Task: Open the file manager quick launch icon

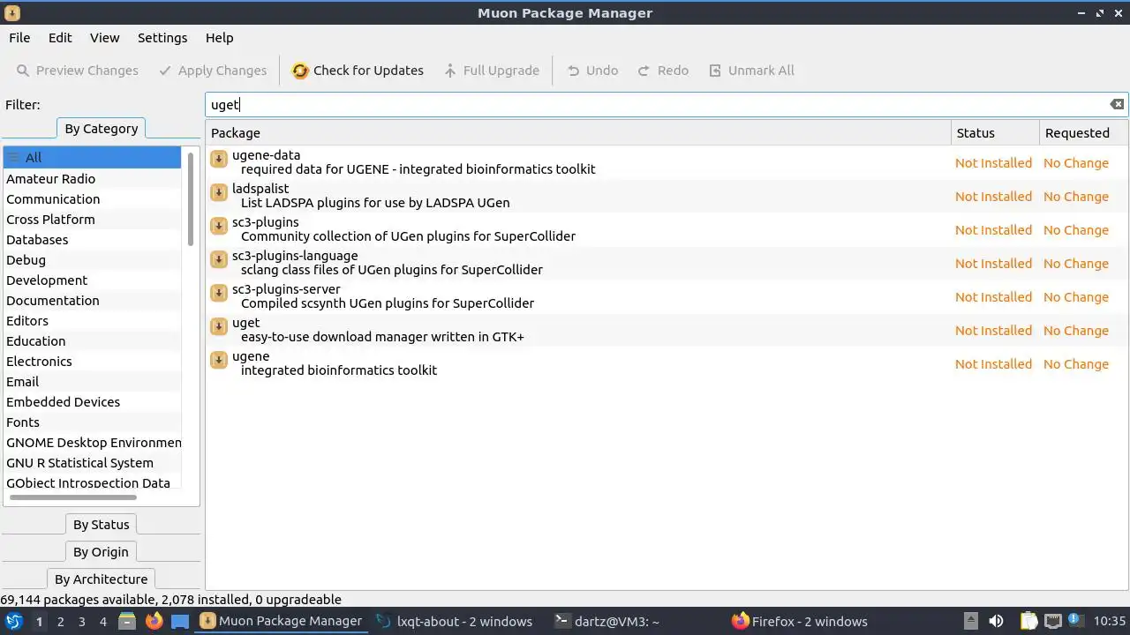Action: pos(127,622)
